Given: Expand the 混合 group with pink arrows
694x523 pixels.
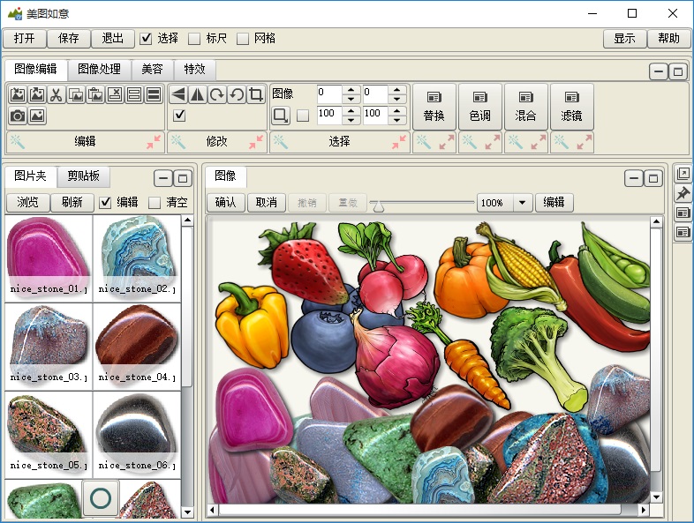Looking at the screenshot, I should 539,142.
